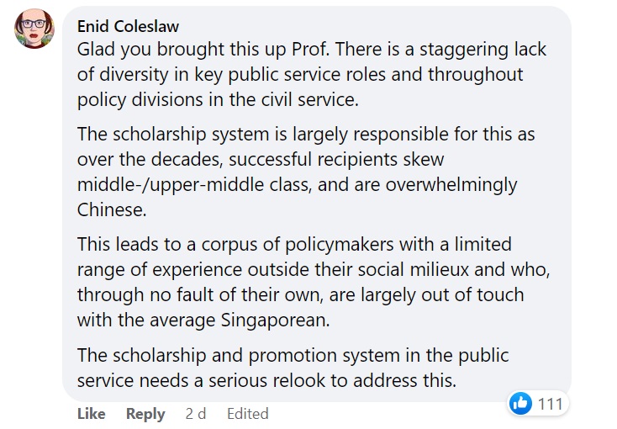617x429 pixels.
Task: Click paragraph starting "Glad you brought"
Action: click(x=312, y=75)
